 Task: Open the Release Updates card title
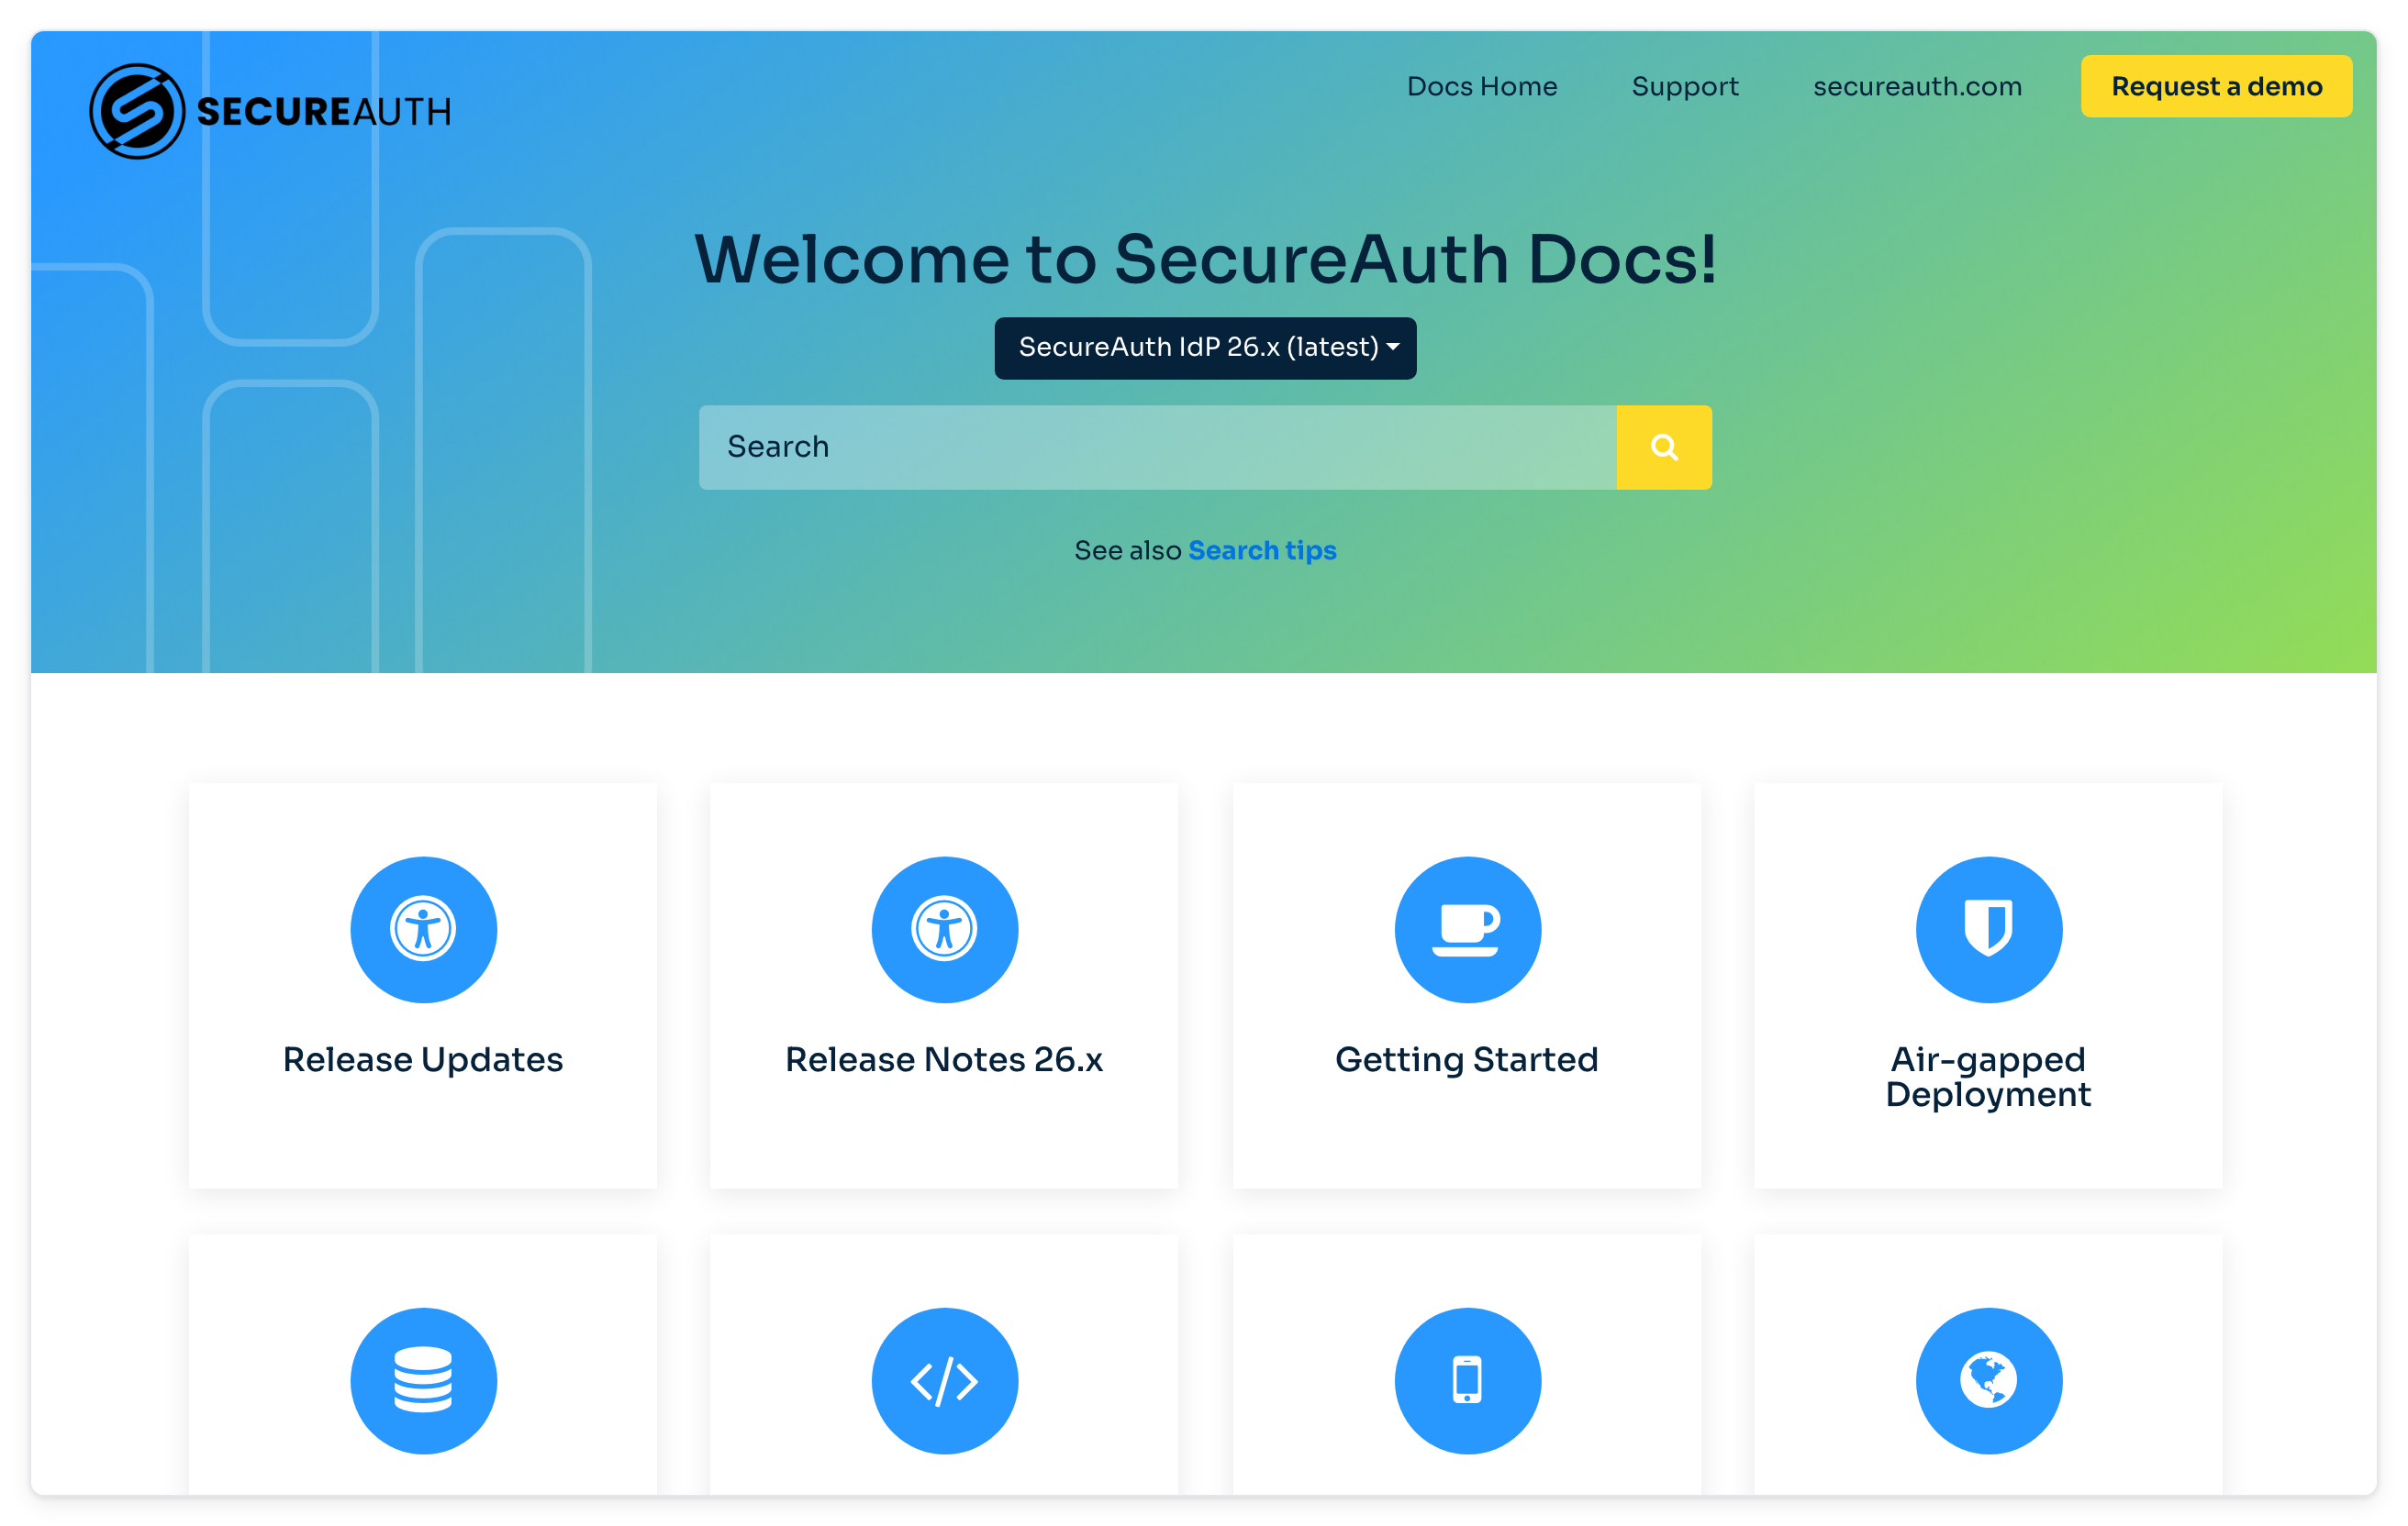[x=423, y=1059]
